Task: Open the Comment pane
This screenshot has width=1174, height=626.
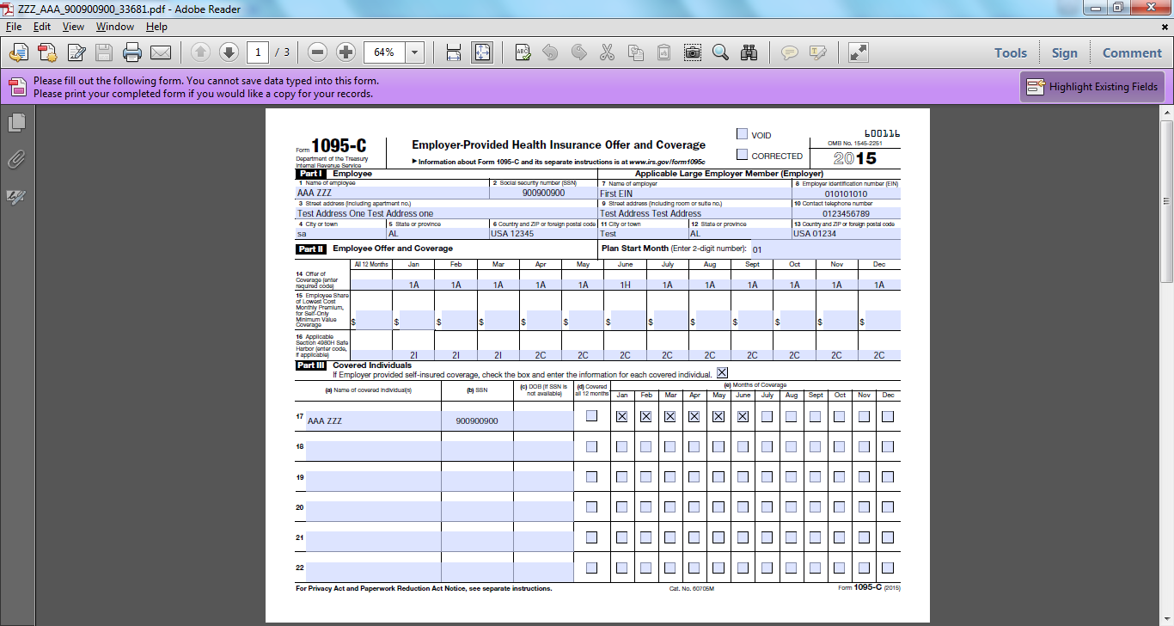Action: pyautogui.click(x=1132, y=52)
